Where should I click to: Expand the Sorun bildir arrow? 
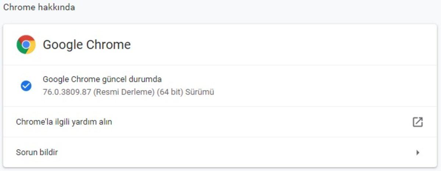[417, 152]
